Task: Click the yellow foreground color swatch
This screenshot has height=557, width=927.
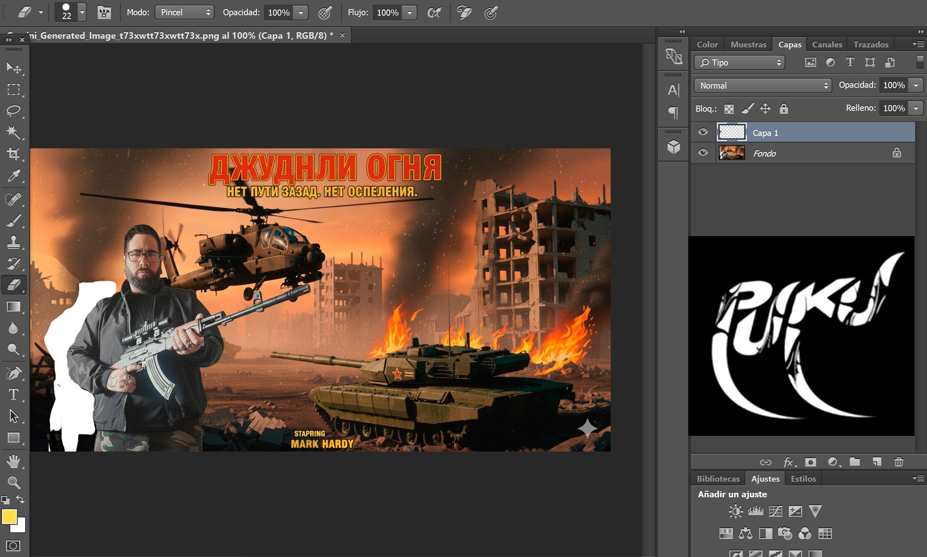Action: [9, 517]
